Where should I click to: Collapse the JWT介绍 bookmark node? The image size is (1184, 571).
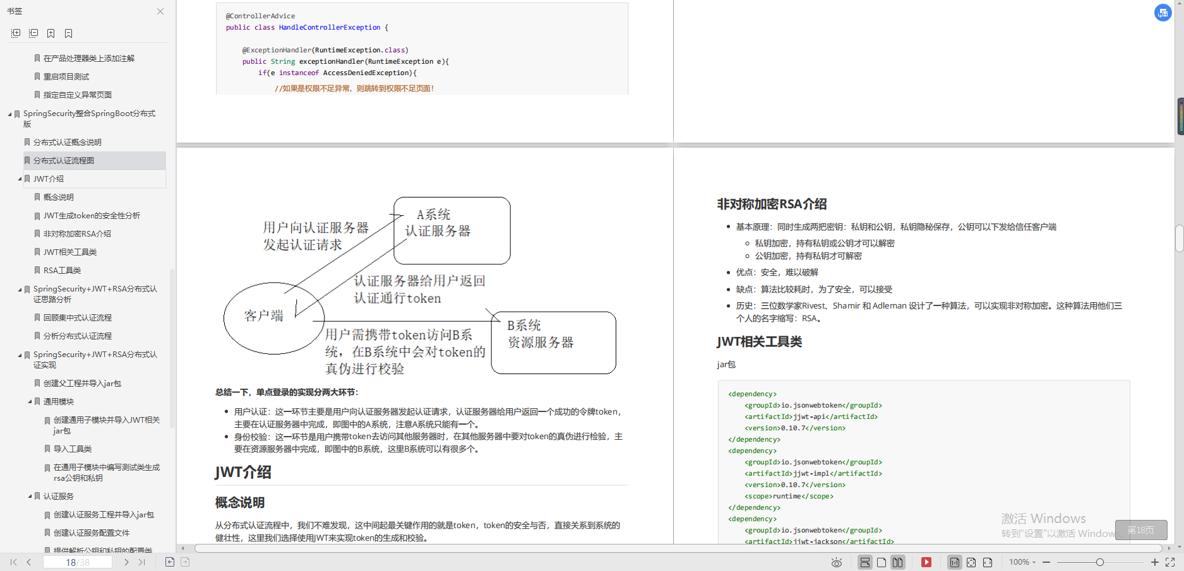(x=20, y=179)
